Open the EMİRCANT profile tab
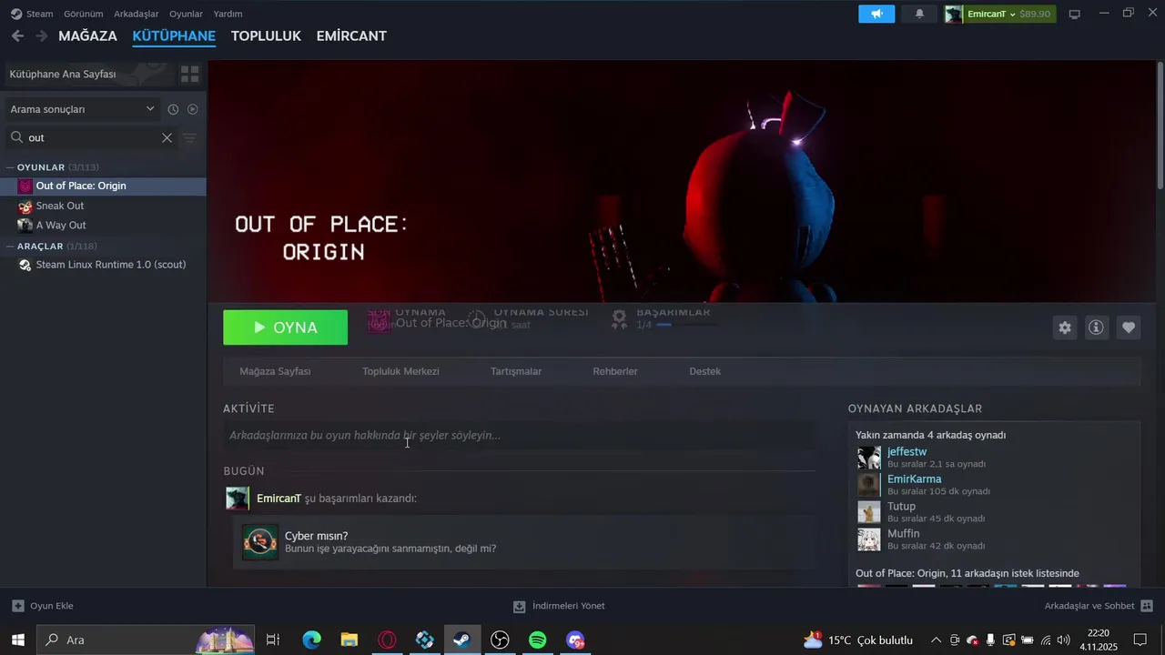 (351, 35)
